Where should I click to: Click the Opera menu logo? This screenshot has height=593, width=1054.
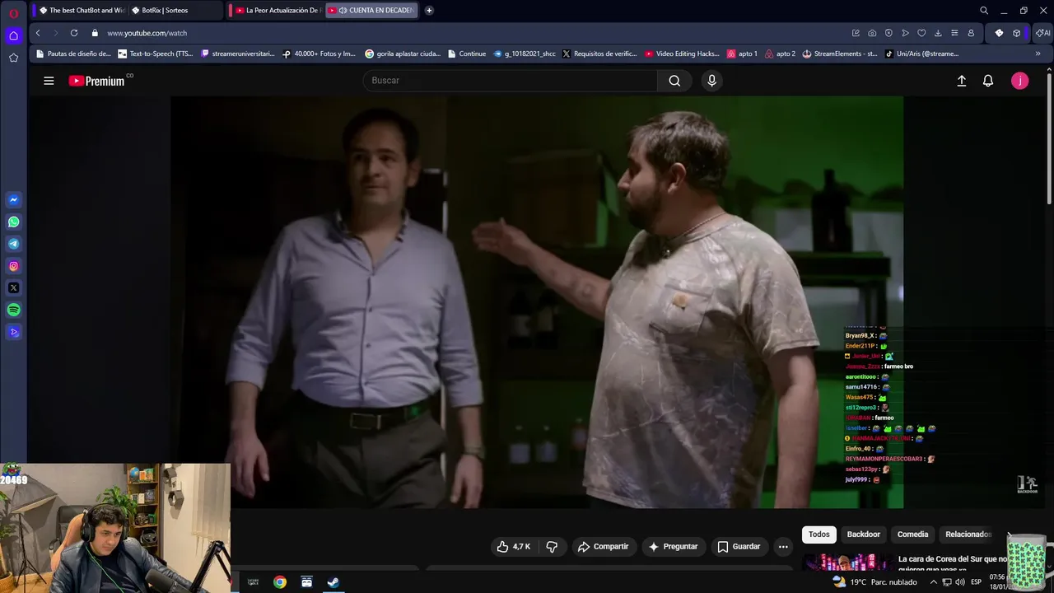click(x=13, y=13)
